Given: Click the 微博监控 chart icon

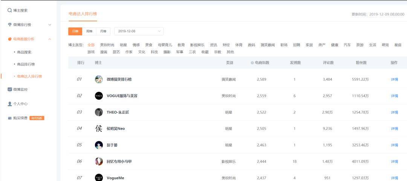Looking at the screenshot, I should pos(10,90).
